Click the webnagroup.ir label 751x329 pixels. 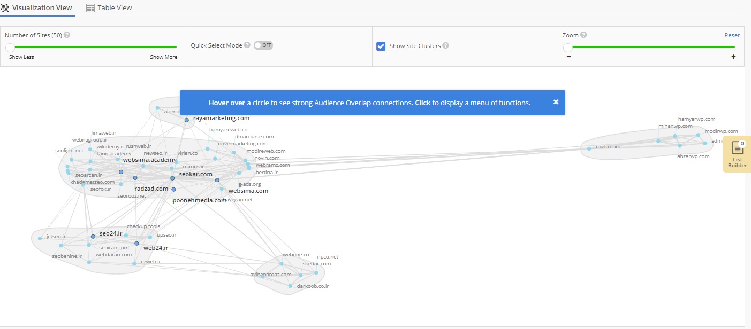pyautogui.click(x=90, y=140)
